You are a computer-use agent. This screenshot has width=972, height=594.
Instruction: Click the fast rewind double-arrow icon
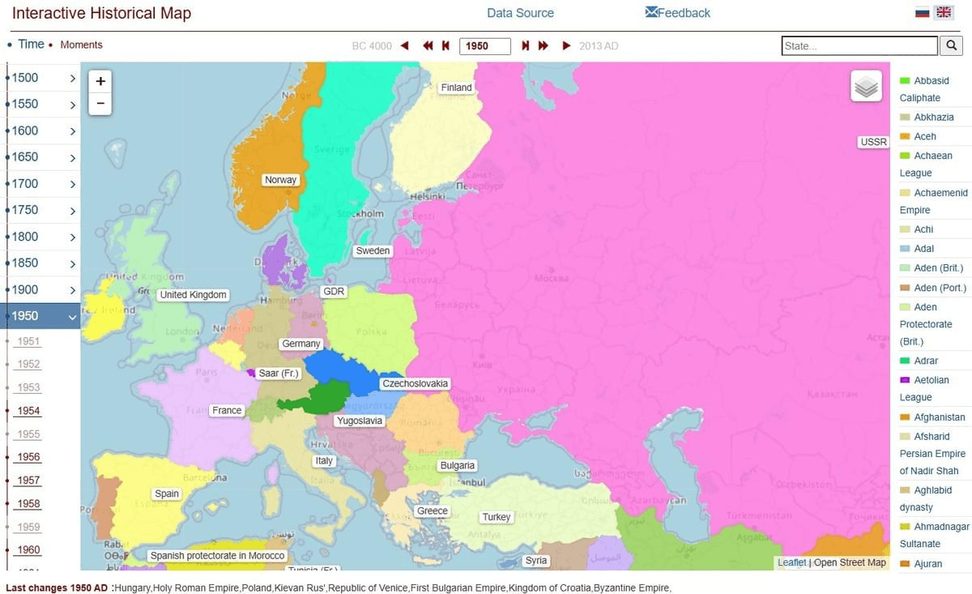tap(428, 46)
